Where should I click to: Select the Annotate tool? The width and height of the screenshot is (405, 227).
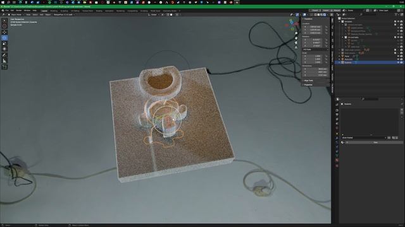[4, 55]
